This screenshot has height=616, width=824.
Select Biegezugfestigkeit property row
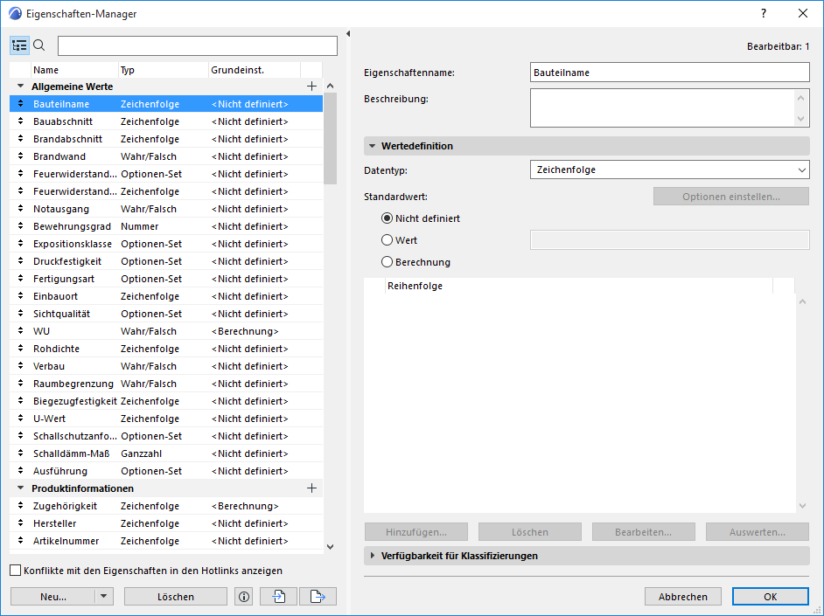(x=166, y=401)
